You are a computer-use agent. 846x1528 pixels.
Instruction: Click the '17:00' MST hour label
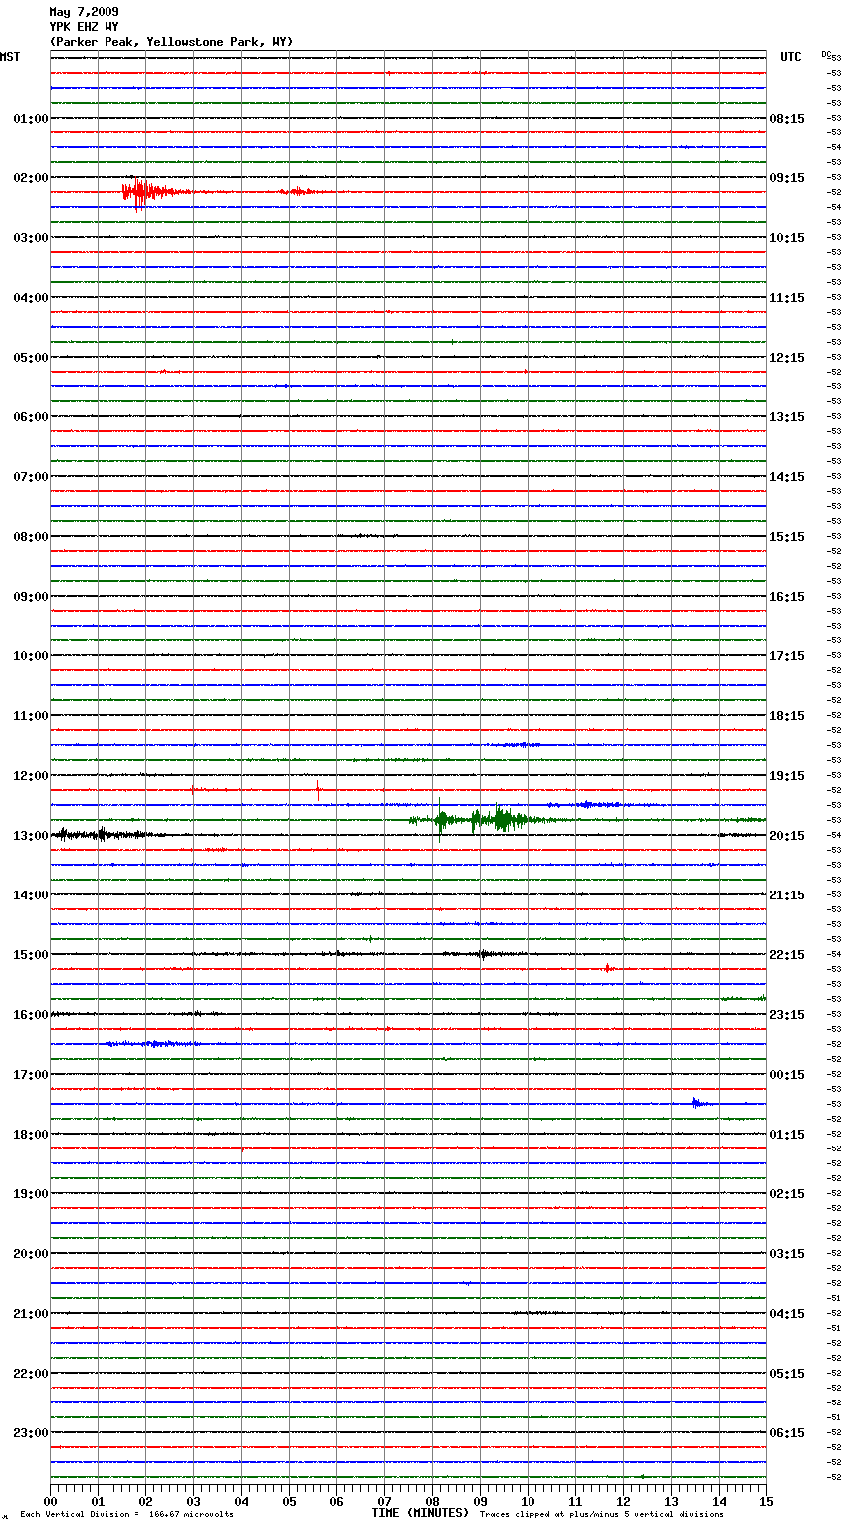pos(31,1074)
